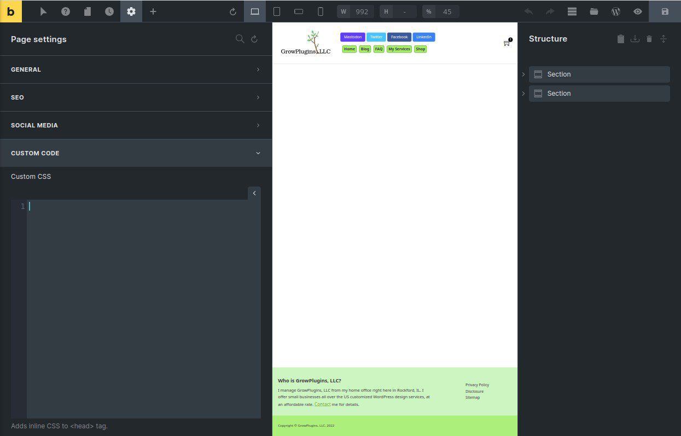681x436 pixels.
Task: Open revision history via clock icon
Action: click(109, 11)
